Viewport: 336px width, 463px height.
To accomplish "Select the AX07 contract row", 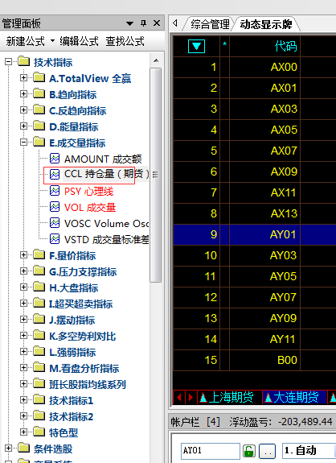I will pos(255,151).
